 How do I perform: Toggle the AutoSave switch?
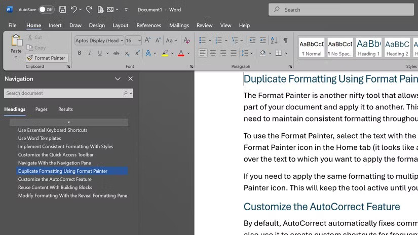46,9
